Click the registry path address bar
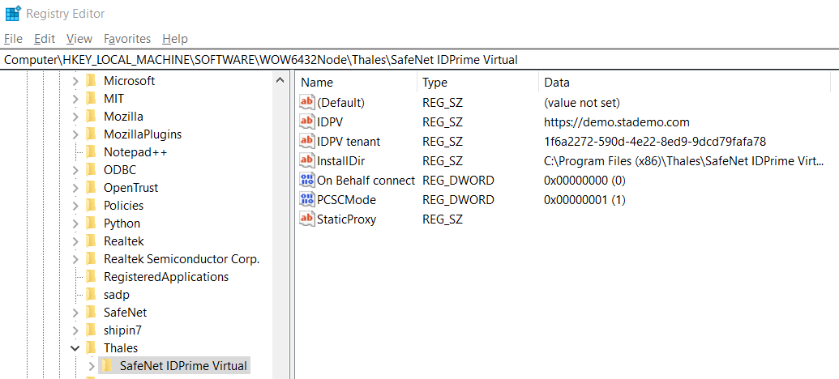Viewport: 839px width, 379px height. pyautogui.click(x=420, y=60)
